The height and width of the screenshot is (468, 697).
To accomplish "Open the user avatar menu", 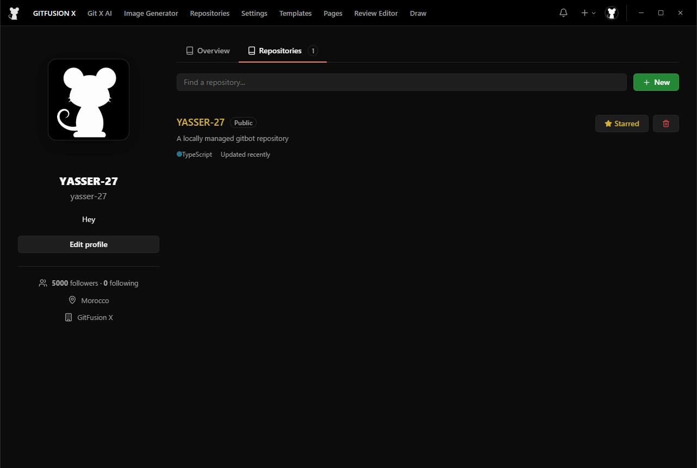I will tap(612, 13).
